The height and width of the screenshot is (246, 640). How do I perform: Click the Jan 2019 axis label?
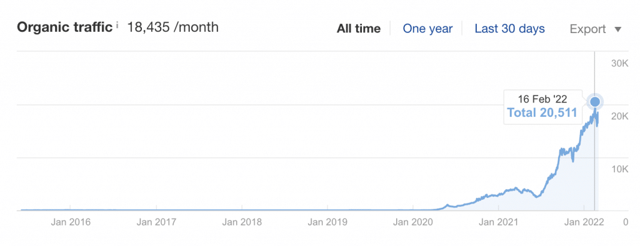[327, 222]
